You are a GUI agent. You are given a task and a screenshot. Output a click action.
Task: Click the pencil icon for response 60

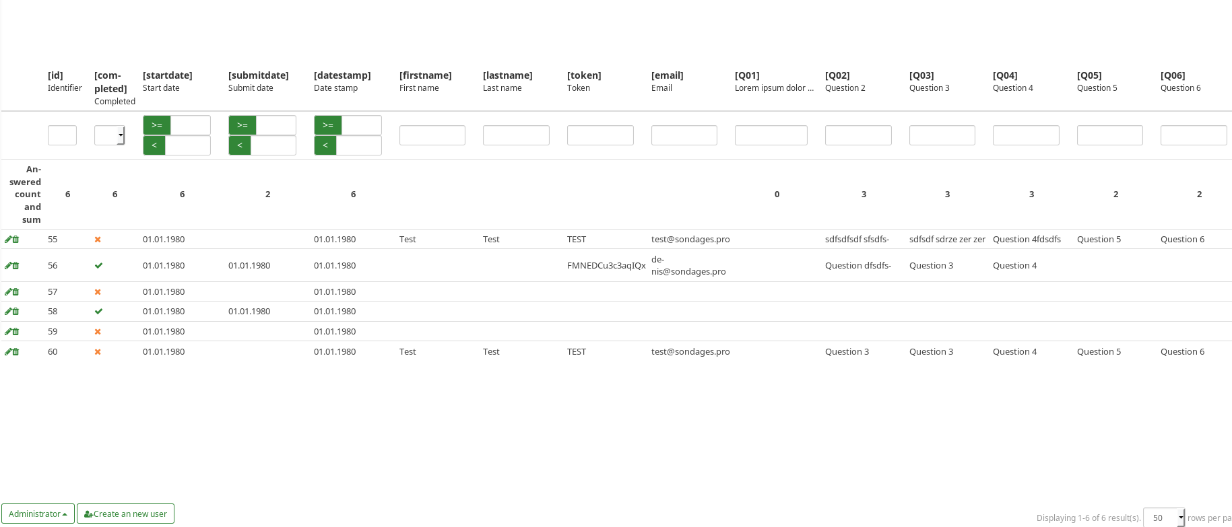(x=8, y=352)
